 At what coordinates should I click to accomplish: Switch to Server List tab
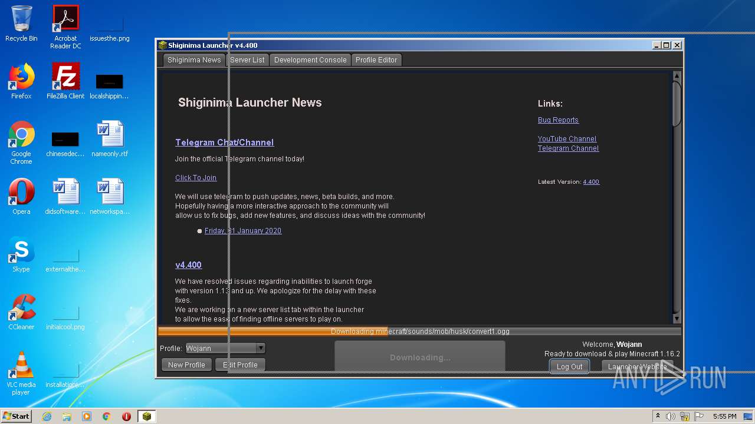pos(247,59)
